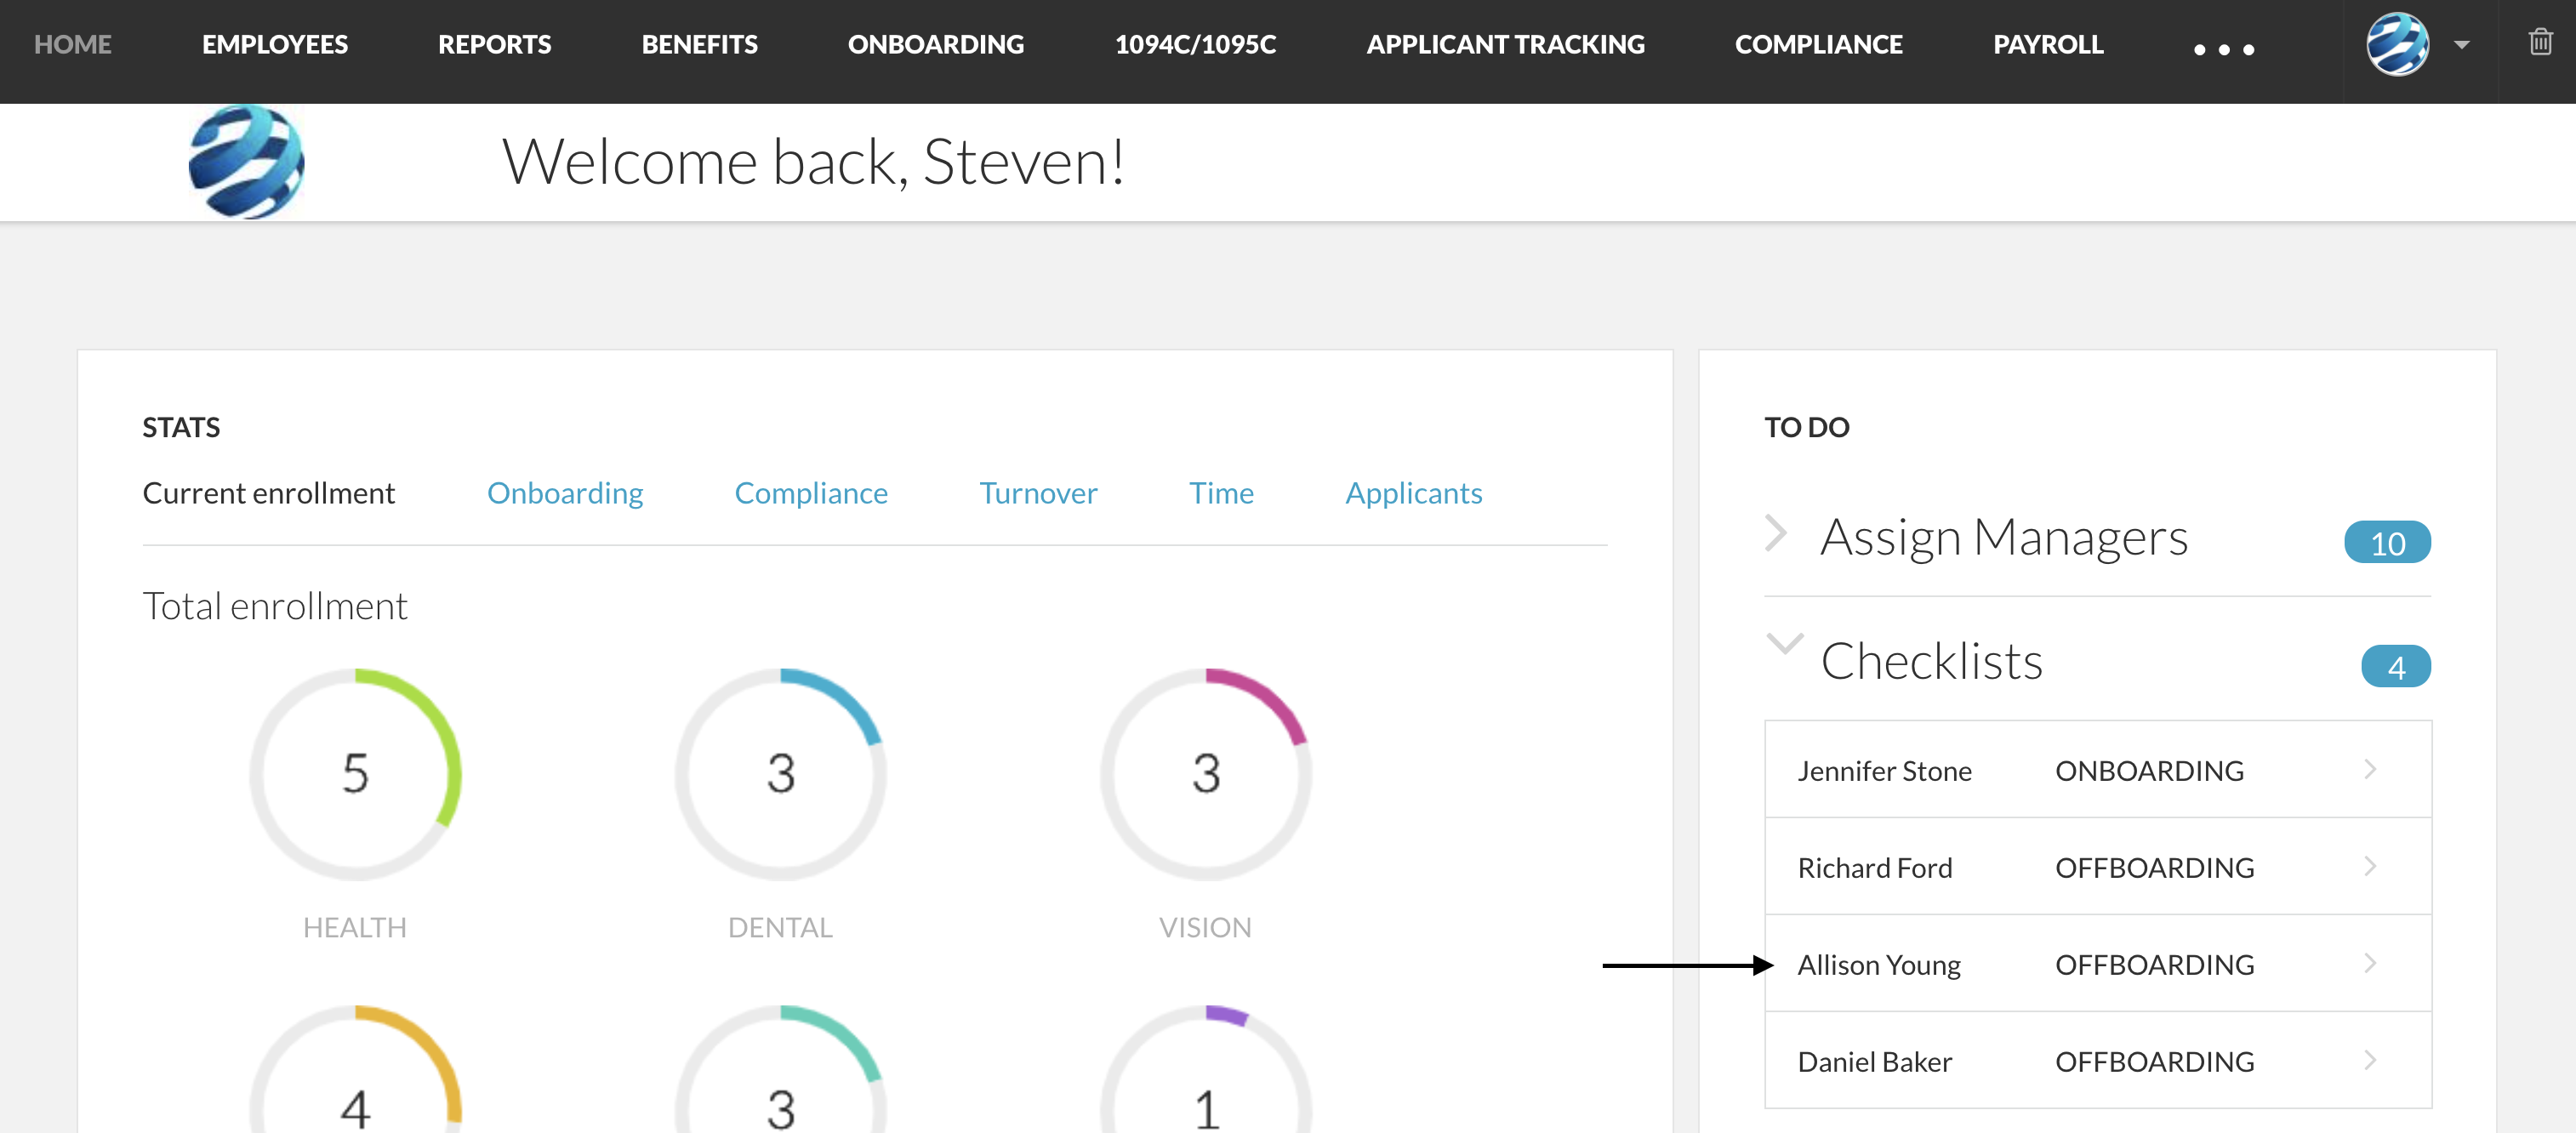
Task: Open Jennifer Stone onboarding checklist
Action: (x=2098, y=770)
